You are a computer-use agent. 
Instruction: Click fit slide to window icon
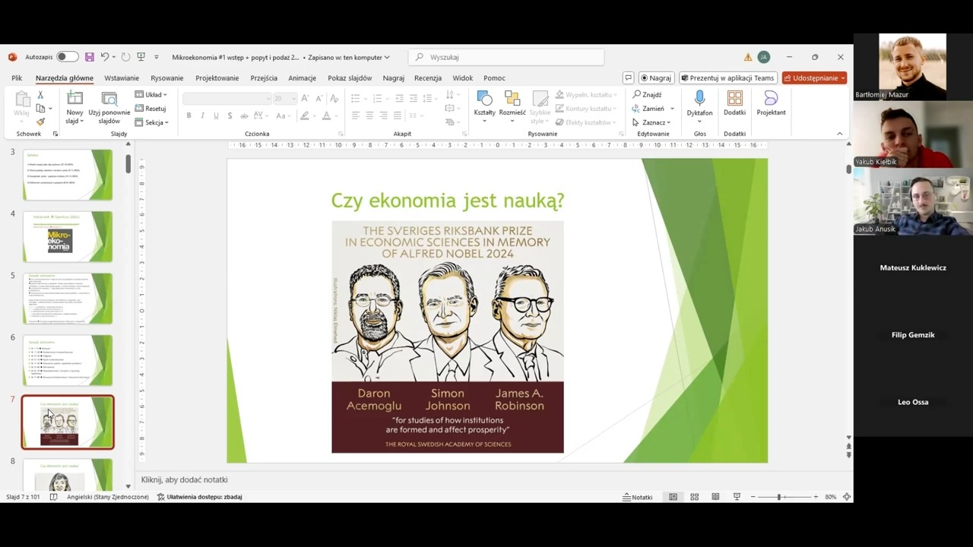[x=847, y=497]
